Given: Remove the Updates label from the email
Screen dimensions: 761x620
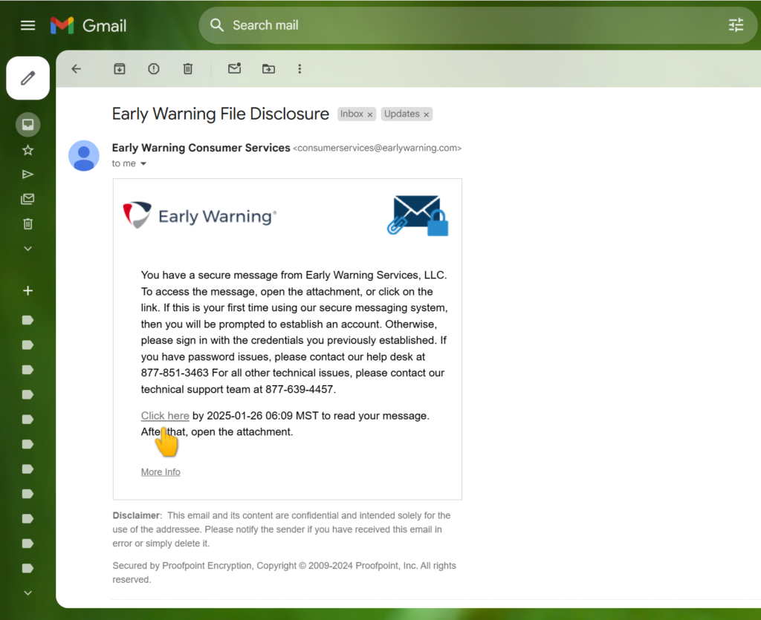Looking at the screenshot, I should click(x=426, y=114).
